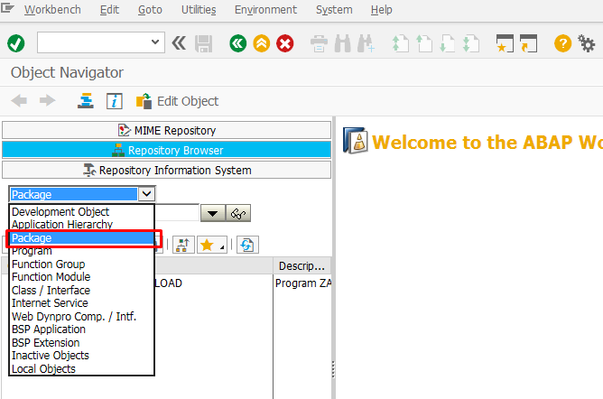603x399 pixels.
Task: Click the Edit Object button
Action: [177, 101]
